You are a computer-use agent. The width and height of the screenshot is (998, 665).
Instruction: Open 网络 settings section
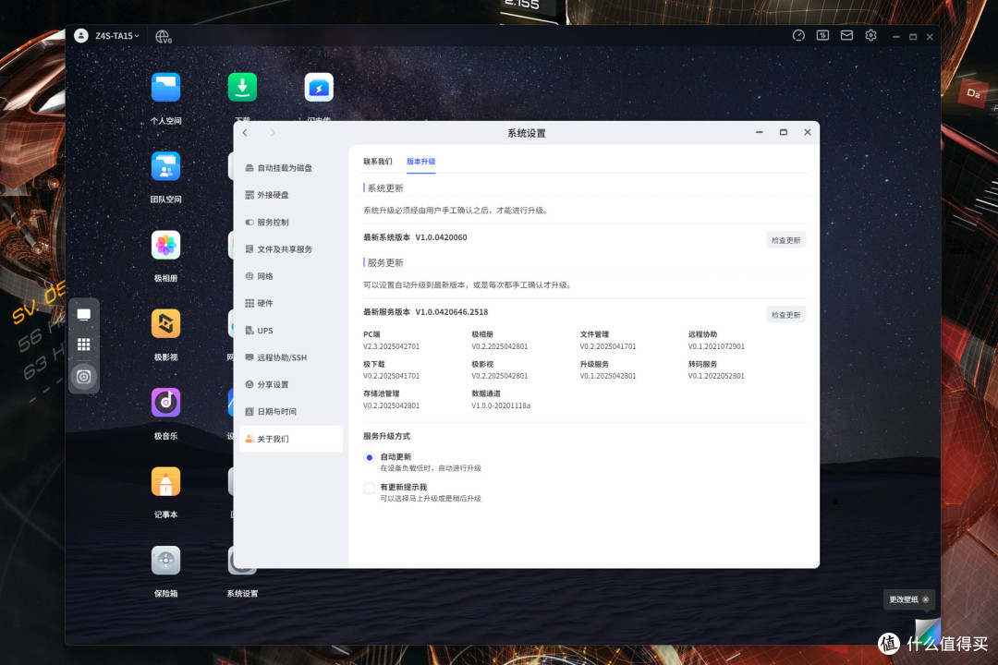tap(291, 276)
